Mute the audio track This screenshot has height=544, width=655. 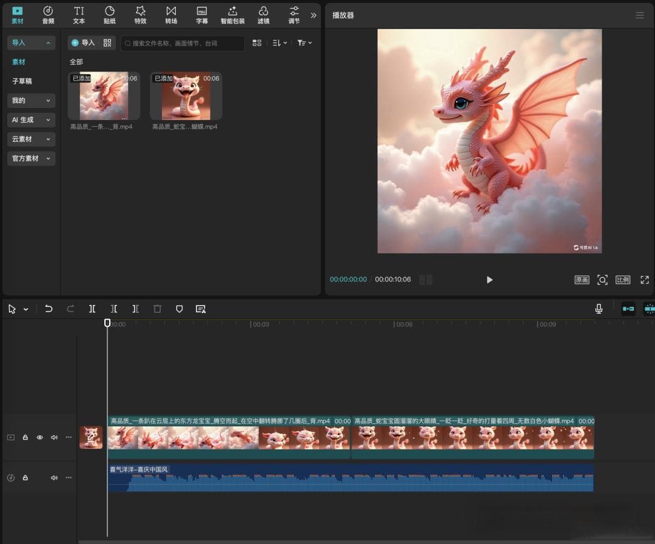(x=55, y=477)
